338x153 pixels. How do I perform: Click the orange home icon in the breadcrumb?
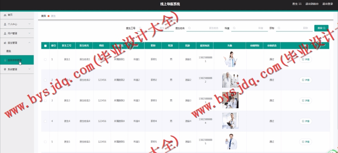point(48,16)
